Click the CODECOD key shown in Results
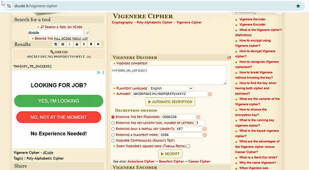 (x=61, y=52)
